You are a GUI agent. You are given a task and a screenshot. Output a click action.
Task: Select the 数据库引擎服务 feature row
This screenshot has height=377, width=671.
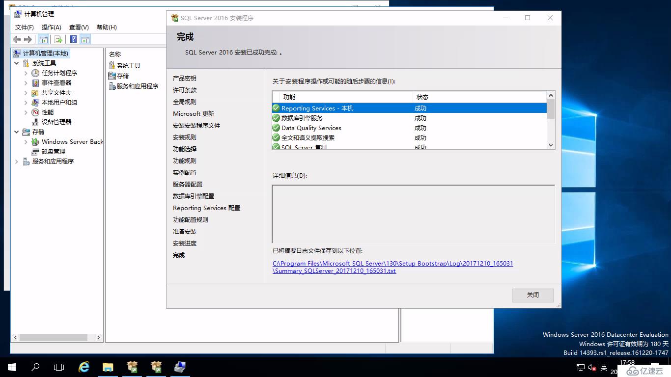pos(409,118)
